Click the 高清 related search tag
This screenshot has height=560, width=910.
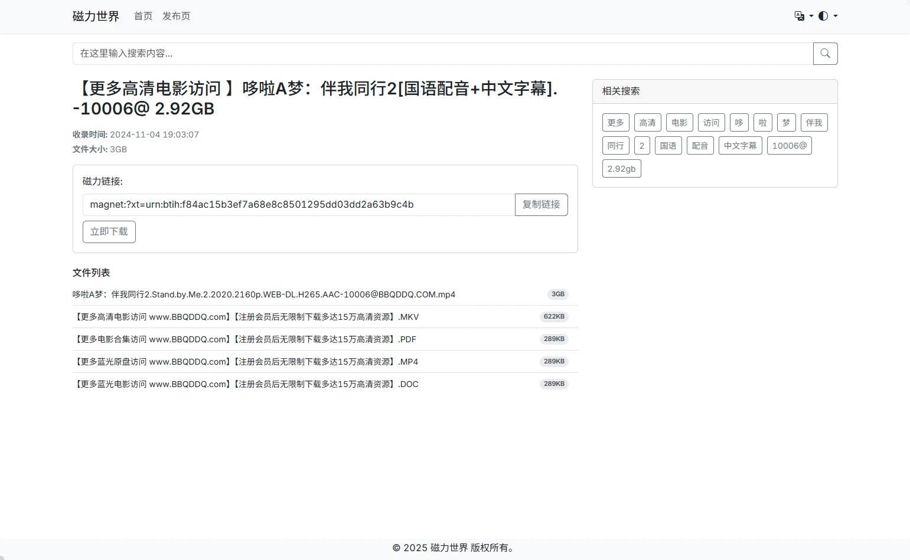click(x=647, y=123)
